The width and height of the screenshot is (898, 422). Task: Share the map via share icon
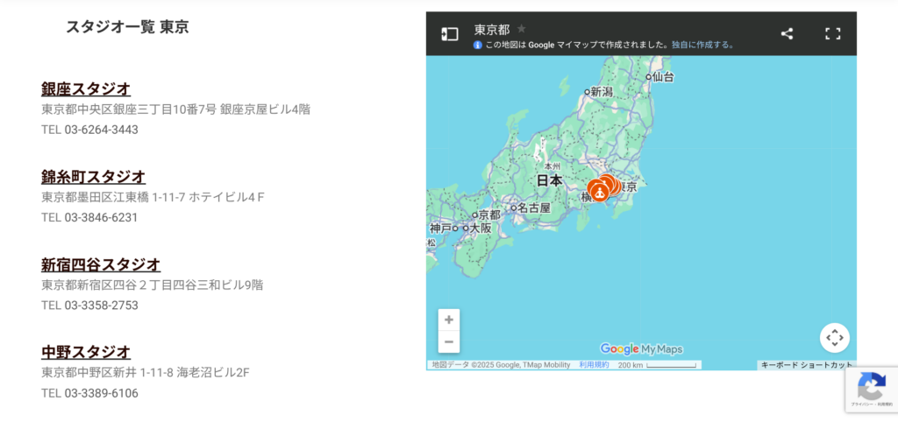[787, 34]
